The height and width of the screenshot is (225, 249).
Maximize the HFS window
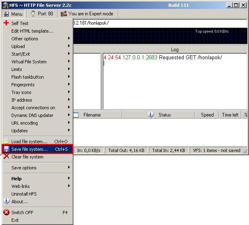[236, 5]
